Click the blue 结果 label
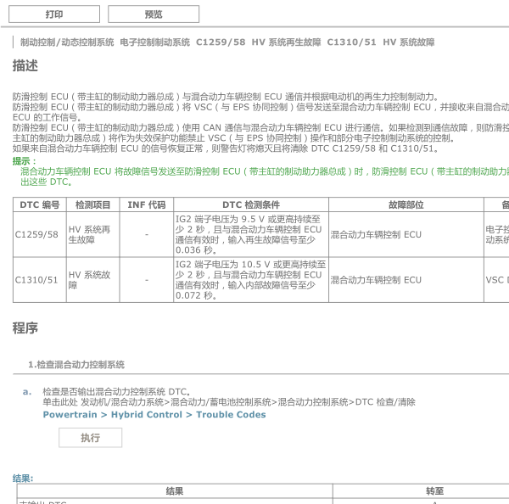The height and width of the screenshot is (504, 509). 23,479
